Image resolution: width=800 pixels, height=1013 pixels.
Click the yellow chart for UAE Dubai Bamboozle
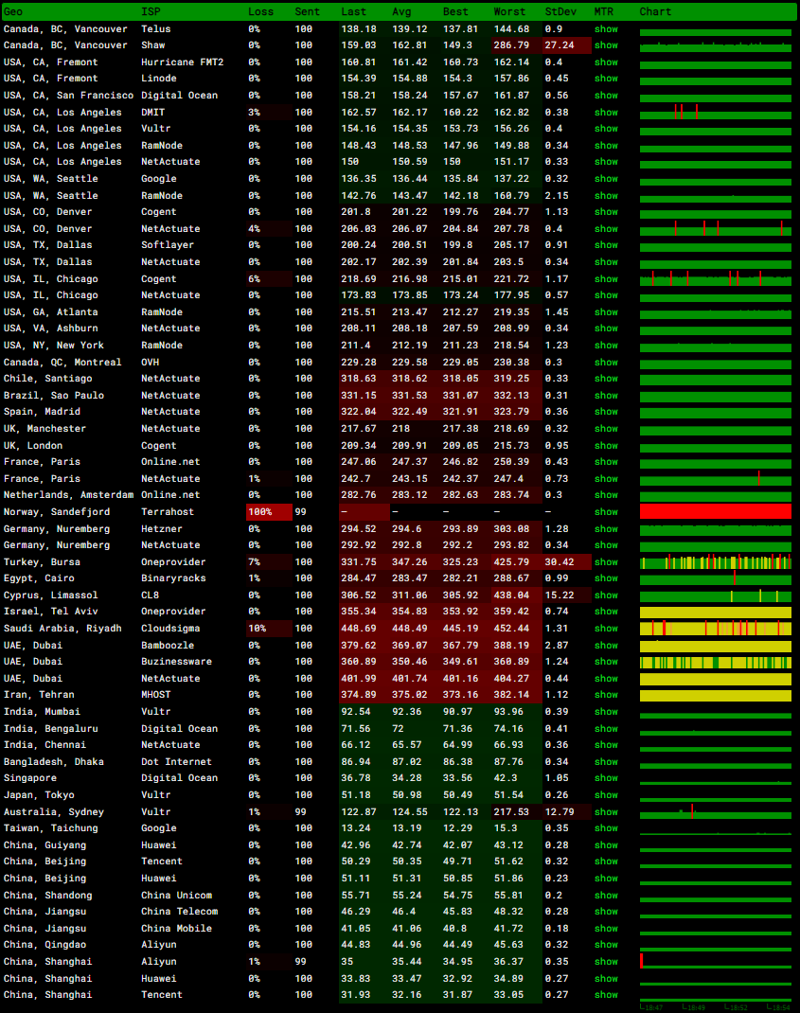[x=715, y=646]
